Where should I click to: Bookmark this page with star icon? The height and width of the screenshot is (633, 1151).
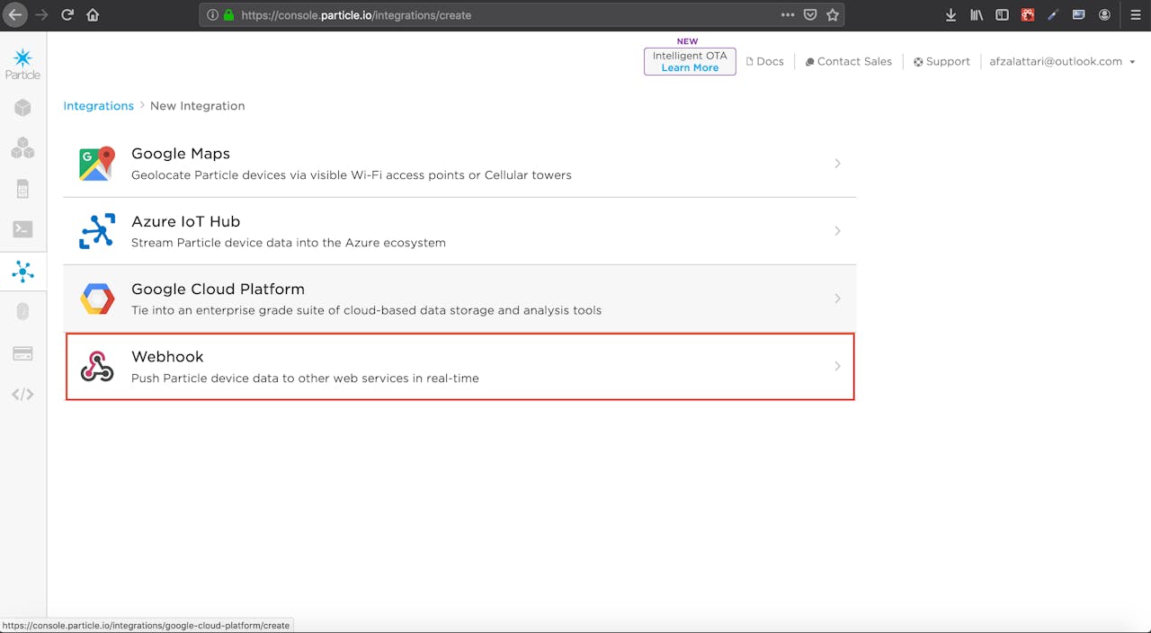point(833,14)
